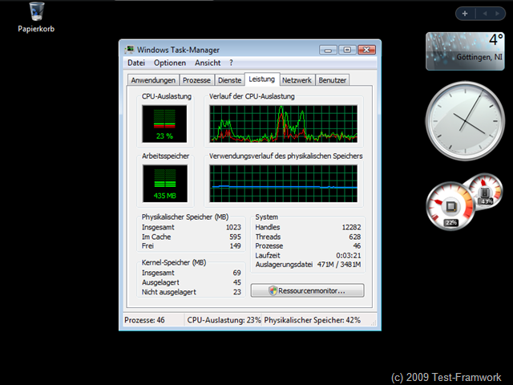This screenshot has width=513, height=385.
Task: Click the sidebar previous-page arrow
Action: 485,14
